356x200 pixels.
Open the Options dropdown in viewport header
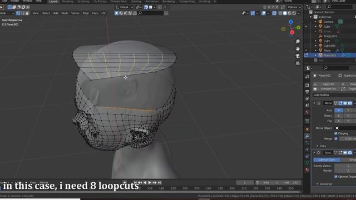294,7
